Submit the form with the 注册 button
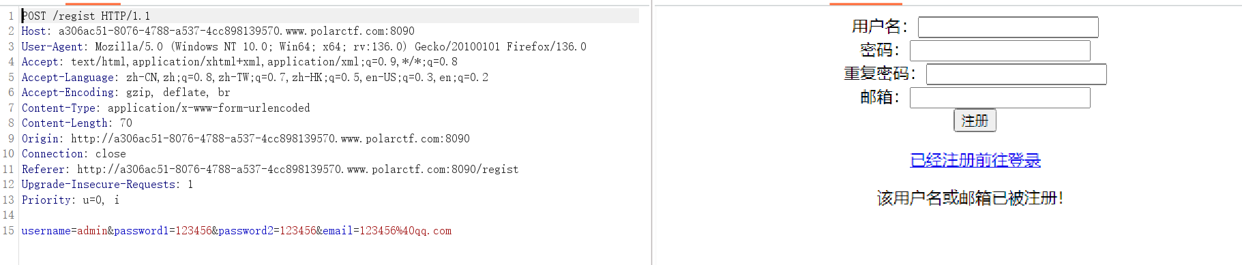 pos(975,121)
